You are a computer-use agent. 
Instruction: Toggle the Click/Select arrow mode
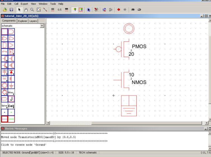click(x=19, y=10)
